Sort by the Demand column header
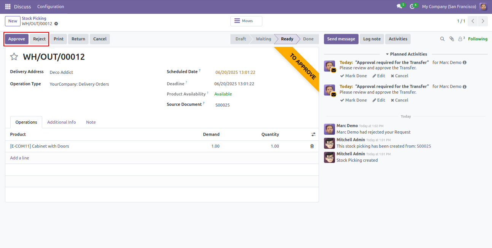The width and height of the screenshot is (492, 248). [x=211, y=134]
